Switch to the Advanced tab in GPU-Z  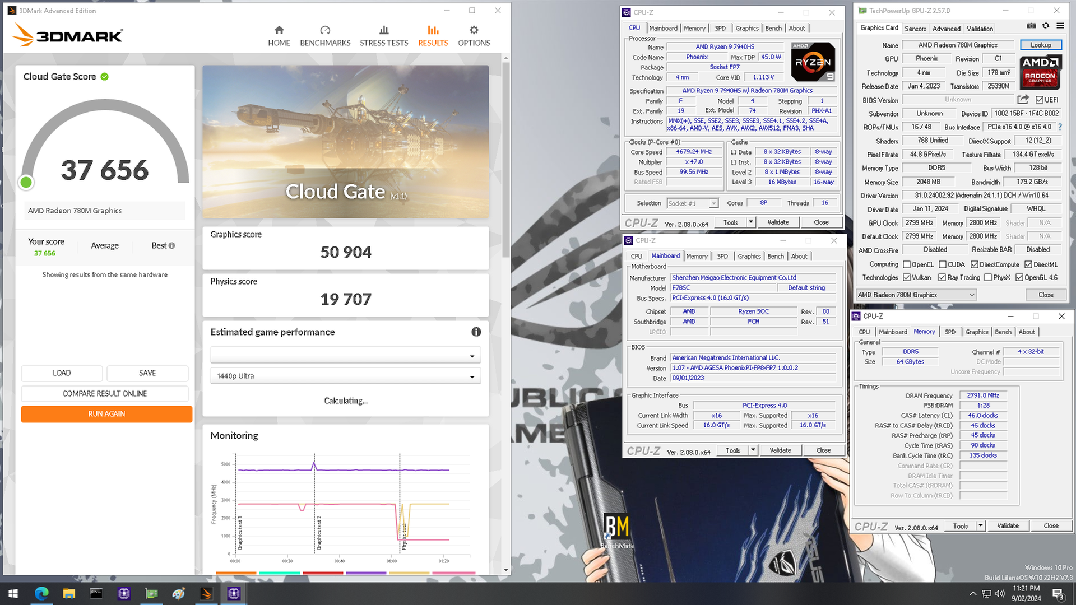pyautogui.click(x=947, y=29)
